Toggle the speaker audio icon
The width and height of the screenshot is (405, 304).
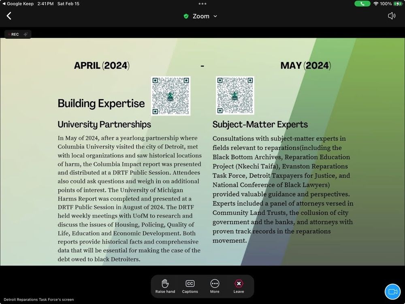(x=392, y=16)
